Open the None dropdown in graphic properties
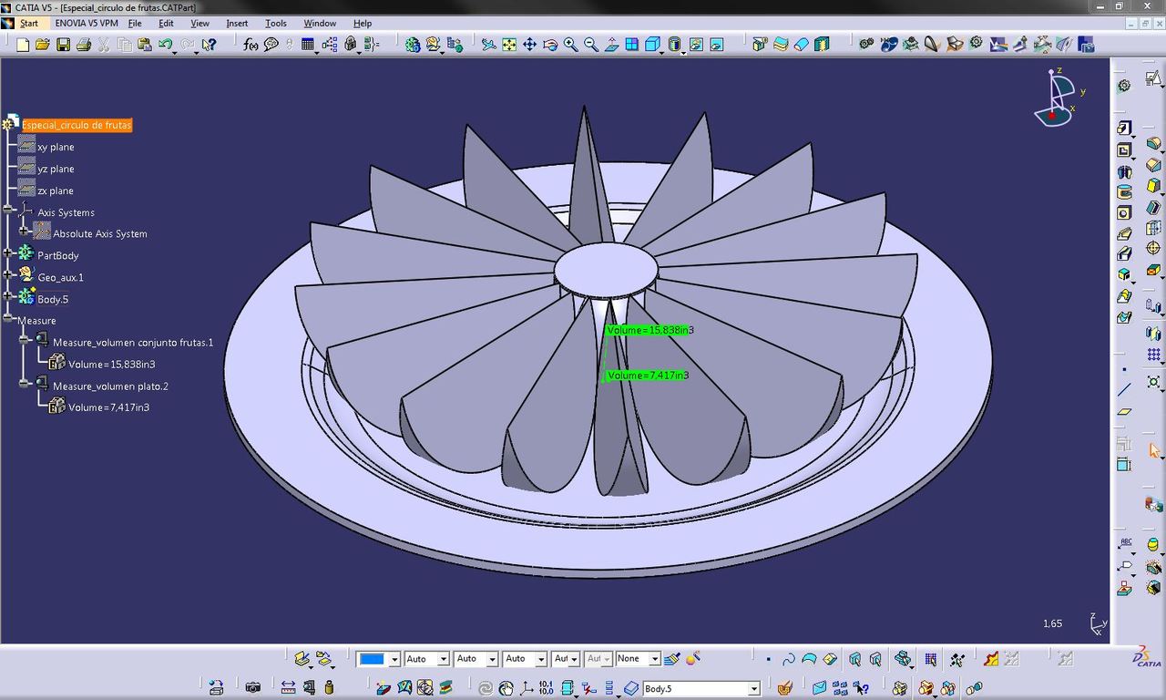The height and width of the screenshot is (700, 1166). [654, 658]
